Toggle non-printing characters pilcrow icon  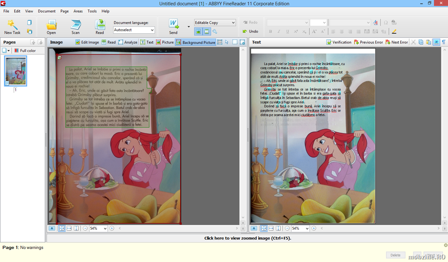444,42
